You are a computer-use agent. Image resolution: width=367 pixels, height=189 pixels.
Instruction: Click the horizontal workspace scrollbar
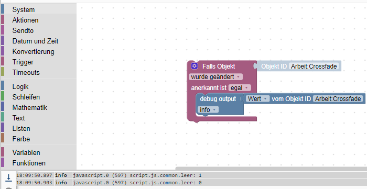coord(271,168)
